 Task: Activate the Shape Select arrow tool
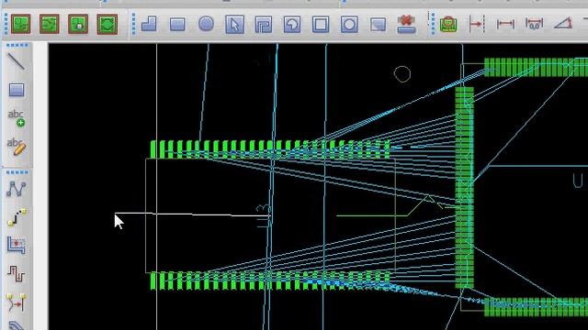coord(235,25)
